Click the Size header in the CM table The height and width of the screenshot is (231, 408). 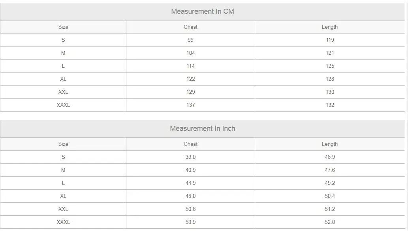[63, 27]
